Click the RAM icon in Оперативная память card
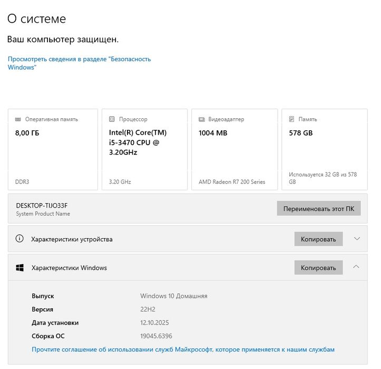381x369 pixels. point(18,119)
